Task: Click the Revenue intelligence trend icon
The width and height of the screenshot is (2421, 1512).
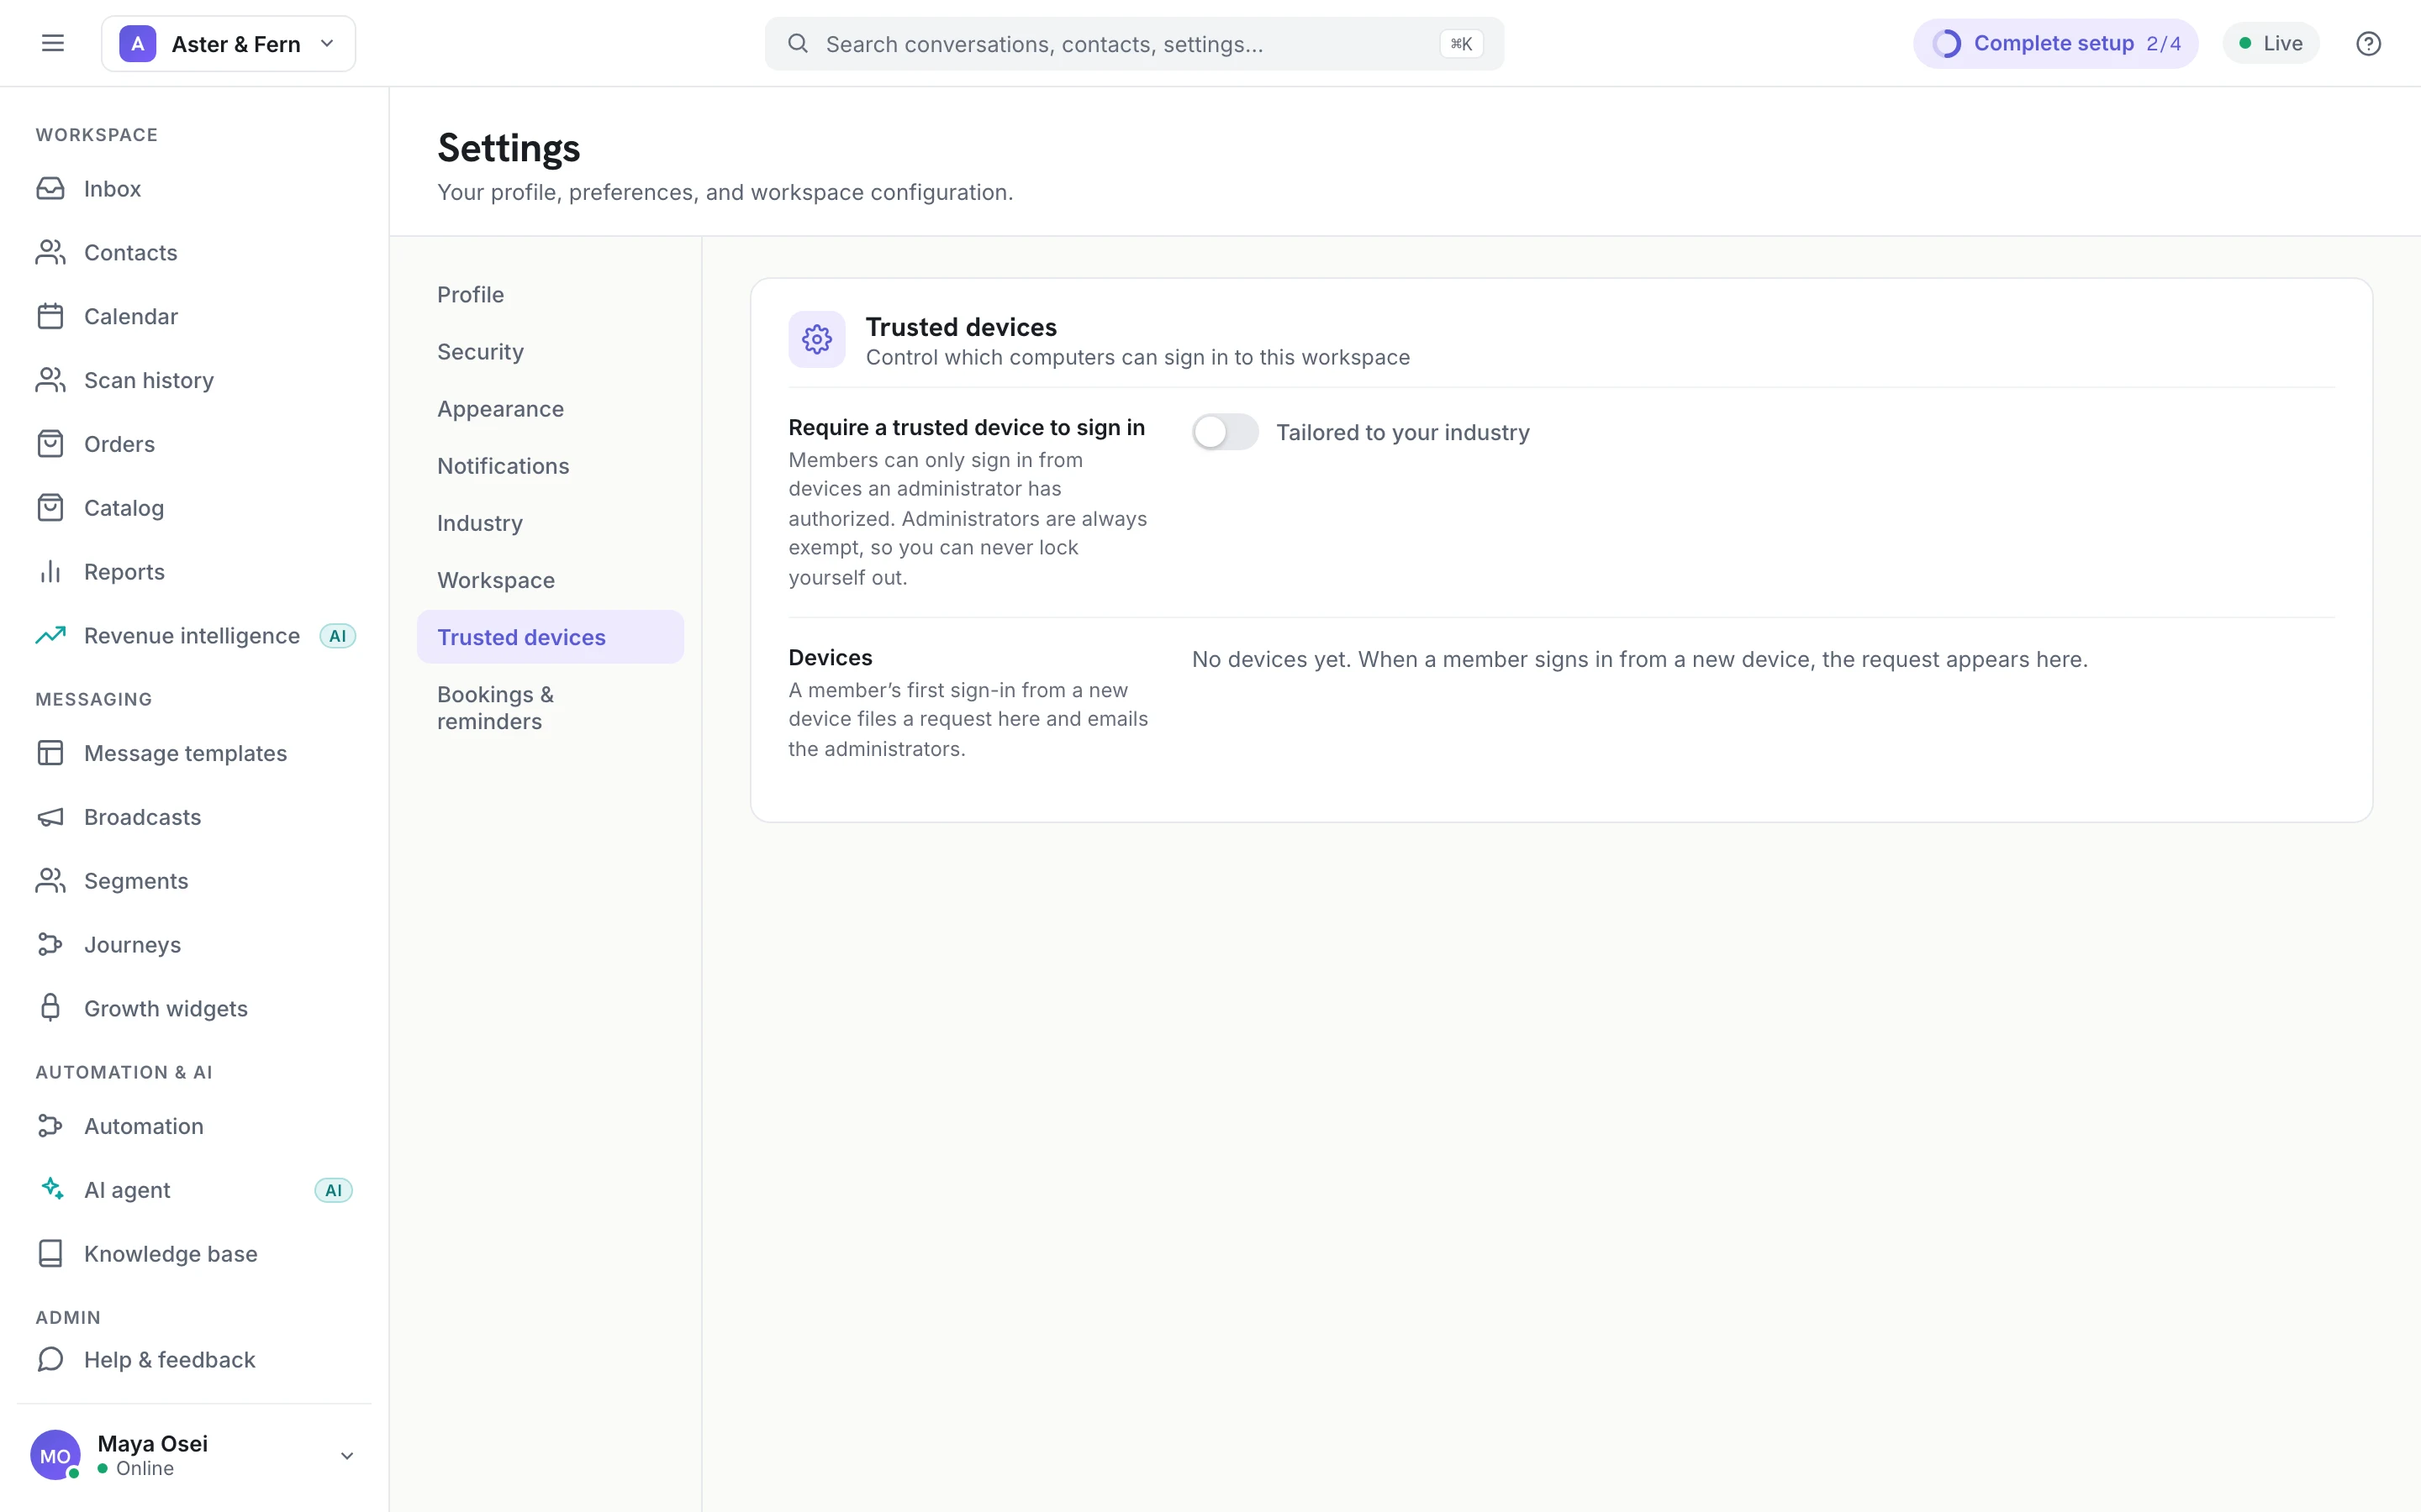Action: [x=50, y=636]
